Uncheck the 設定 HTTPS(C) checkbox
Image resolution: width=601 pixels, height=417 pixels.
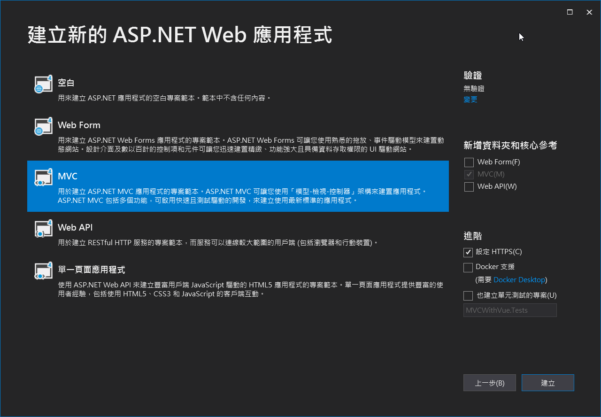point(468,253)
